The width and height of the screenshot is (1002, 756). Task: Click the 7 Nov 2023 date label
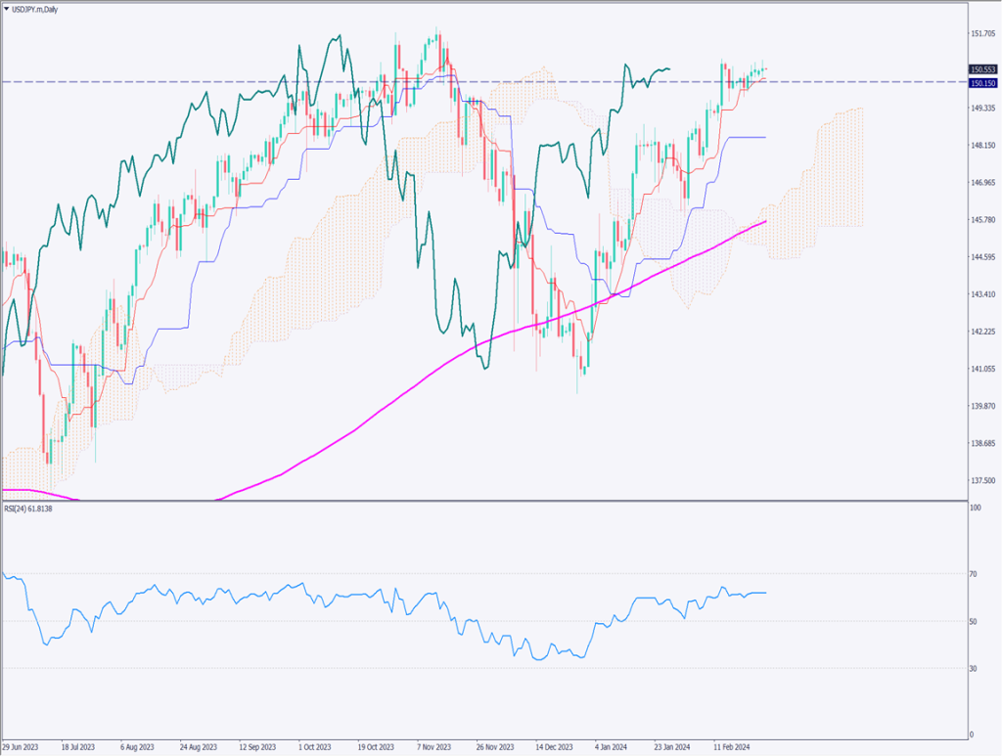[431, 745]
